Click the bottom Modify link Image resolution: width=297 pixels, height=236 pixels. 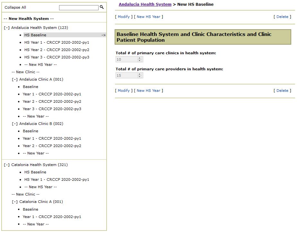click(x=124, y=91)
